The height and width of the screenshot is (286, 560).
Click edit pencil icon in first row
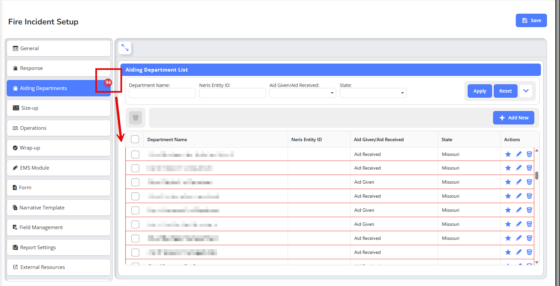(519, 154)
